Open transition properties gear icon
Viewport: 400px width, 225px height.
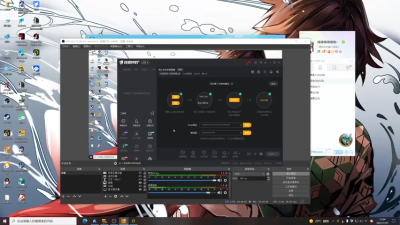tap(268, 174)
